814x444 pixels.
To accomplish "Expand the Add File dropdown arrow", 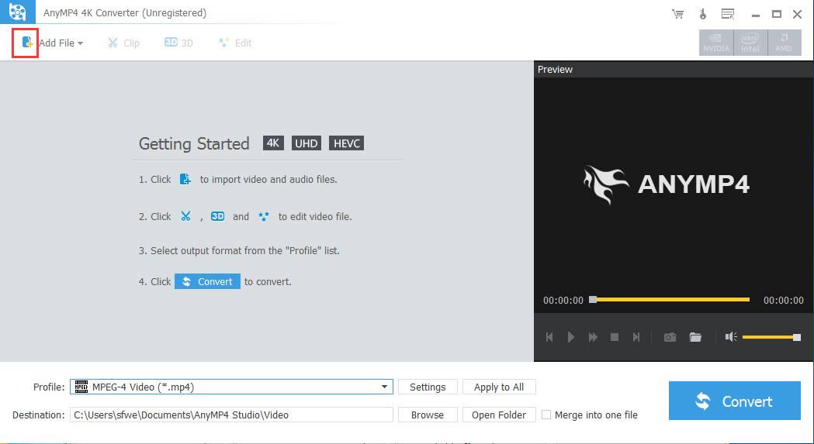I will point(80,43).
